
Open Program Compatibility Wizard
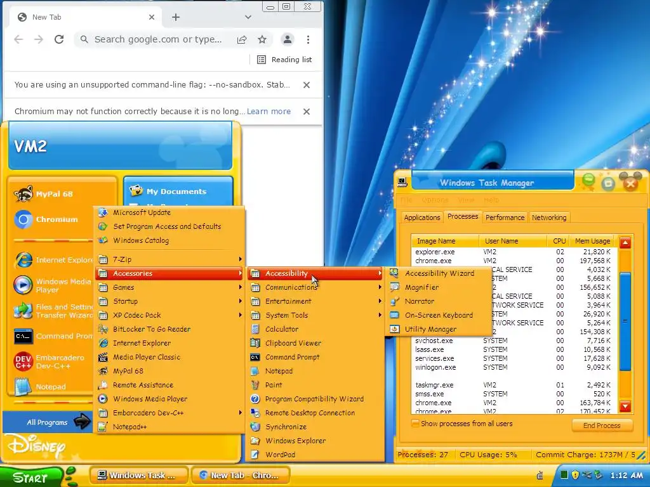coord(315,399)
